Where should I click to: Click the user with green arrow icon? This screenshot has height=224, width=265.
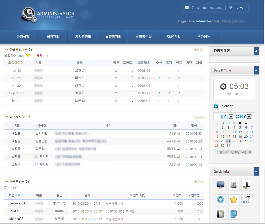(246, 185)
